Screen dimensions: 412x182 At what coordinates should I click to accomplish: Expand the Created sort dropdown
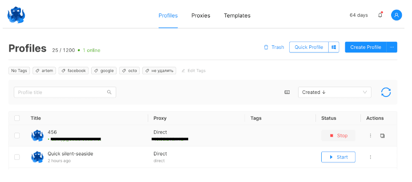click(335, 92)
